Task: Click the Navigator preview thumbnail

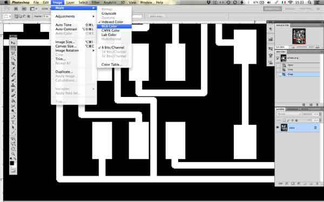Action: tap(299, 36)
